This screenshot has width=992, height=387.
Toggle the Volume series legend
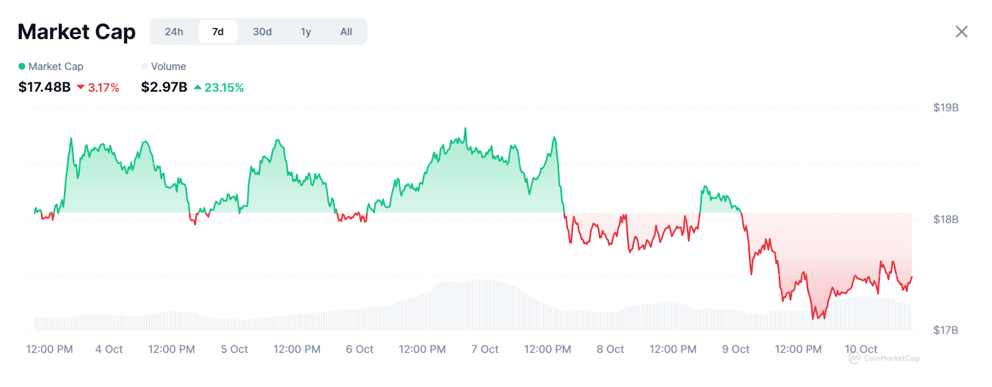click(x=168, y=66)
